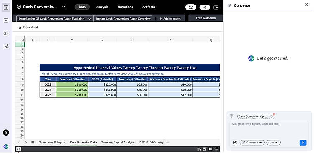Click the Excel logo in bottom bar

tap(18, 149)
